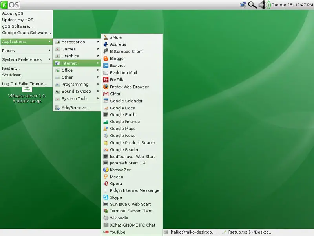The height and width of the screenshot is (236, 314).
Task: Click the gOS logo menu button
Action: (10, 5)
